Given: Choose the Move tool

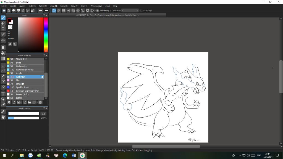Looking at the screenshot, I should [3, 41].
